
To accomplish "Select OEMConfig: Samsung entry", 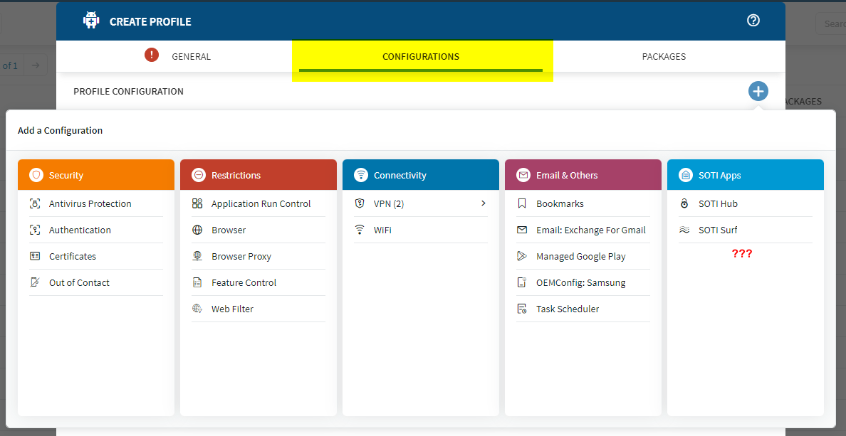I will tap(580, 282).
